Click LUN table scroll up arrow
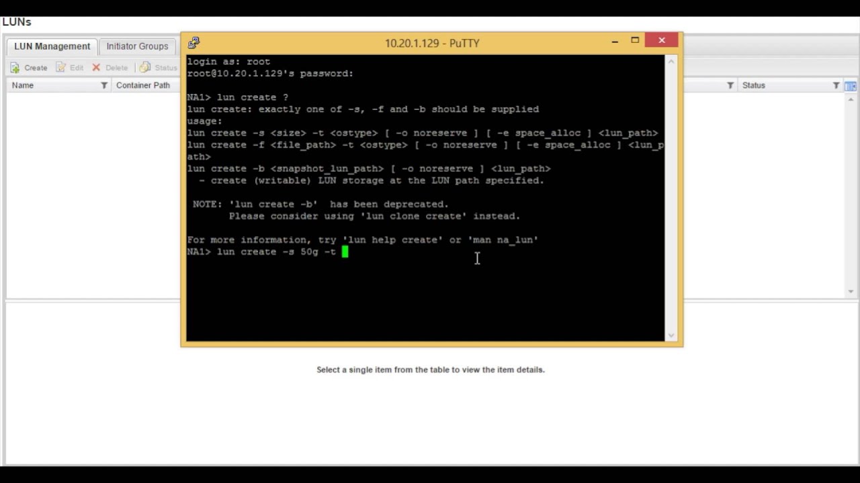 coord(851,99)
